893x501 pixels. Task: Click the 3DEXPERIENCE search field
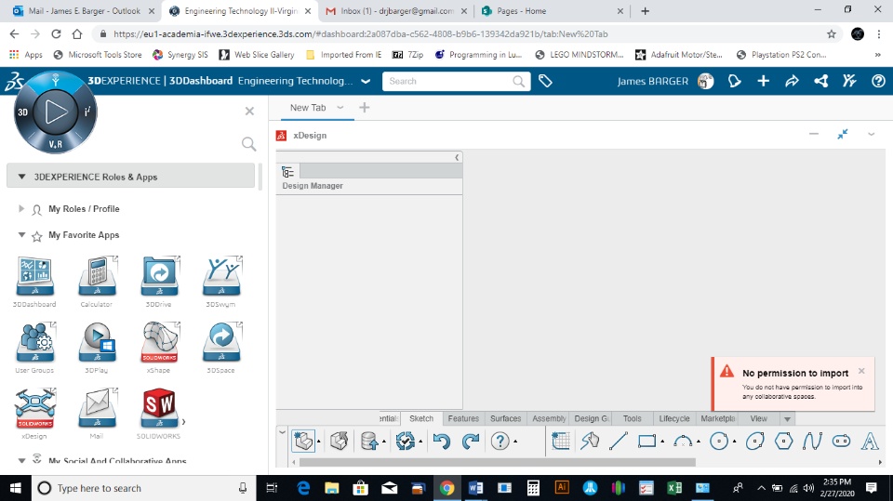click(x=456, y=82)
